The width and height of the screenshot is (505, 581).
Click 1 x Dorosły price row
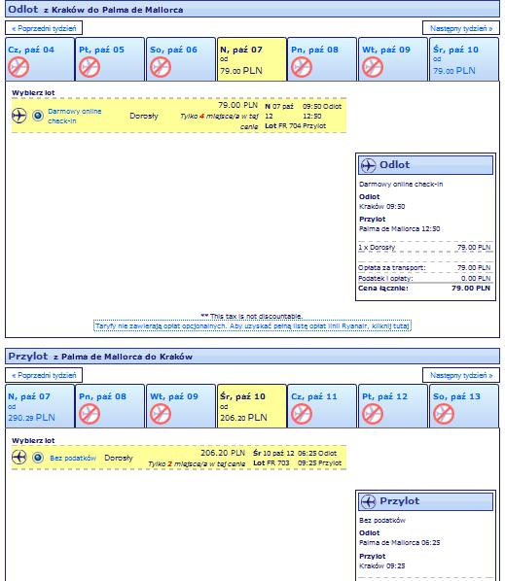[424, 248]
